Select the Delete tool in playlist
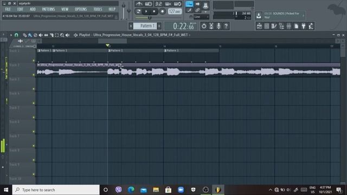Viewport: 347px width, 195px height. 35,35
